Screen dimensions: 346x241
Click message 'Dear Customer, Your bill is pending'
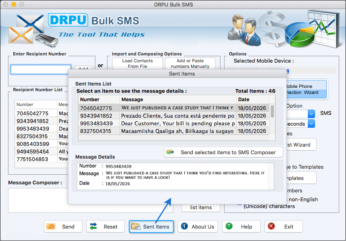(178, 124)
